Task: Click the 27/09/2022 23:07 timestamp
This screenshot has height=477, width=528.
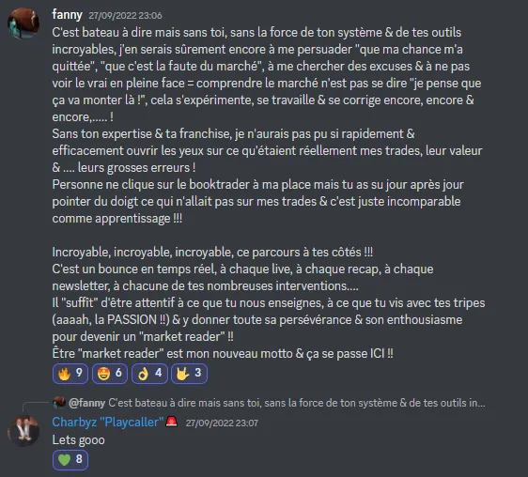Action: click(222, 423)
